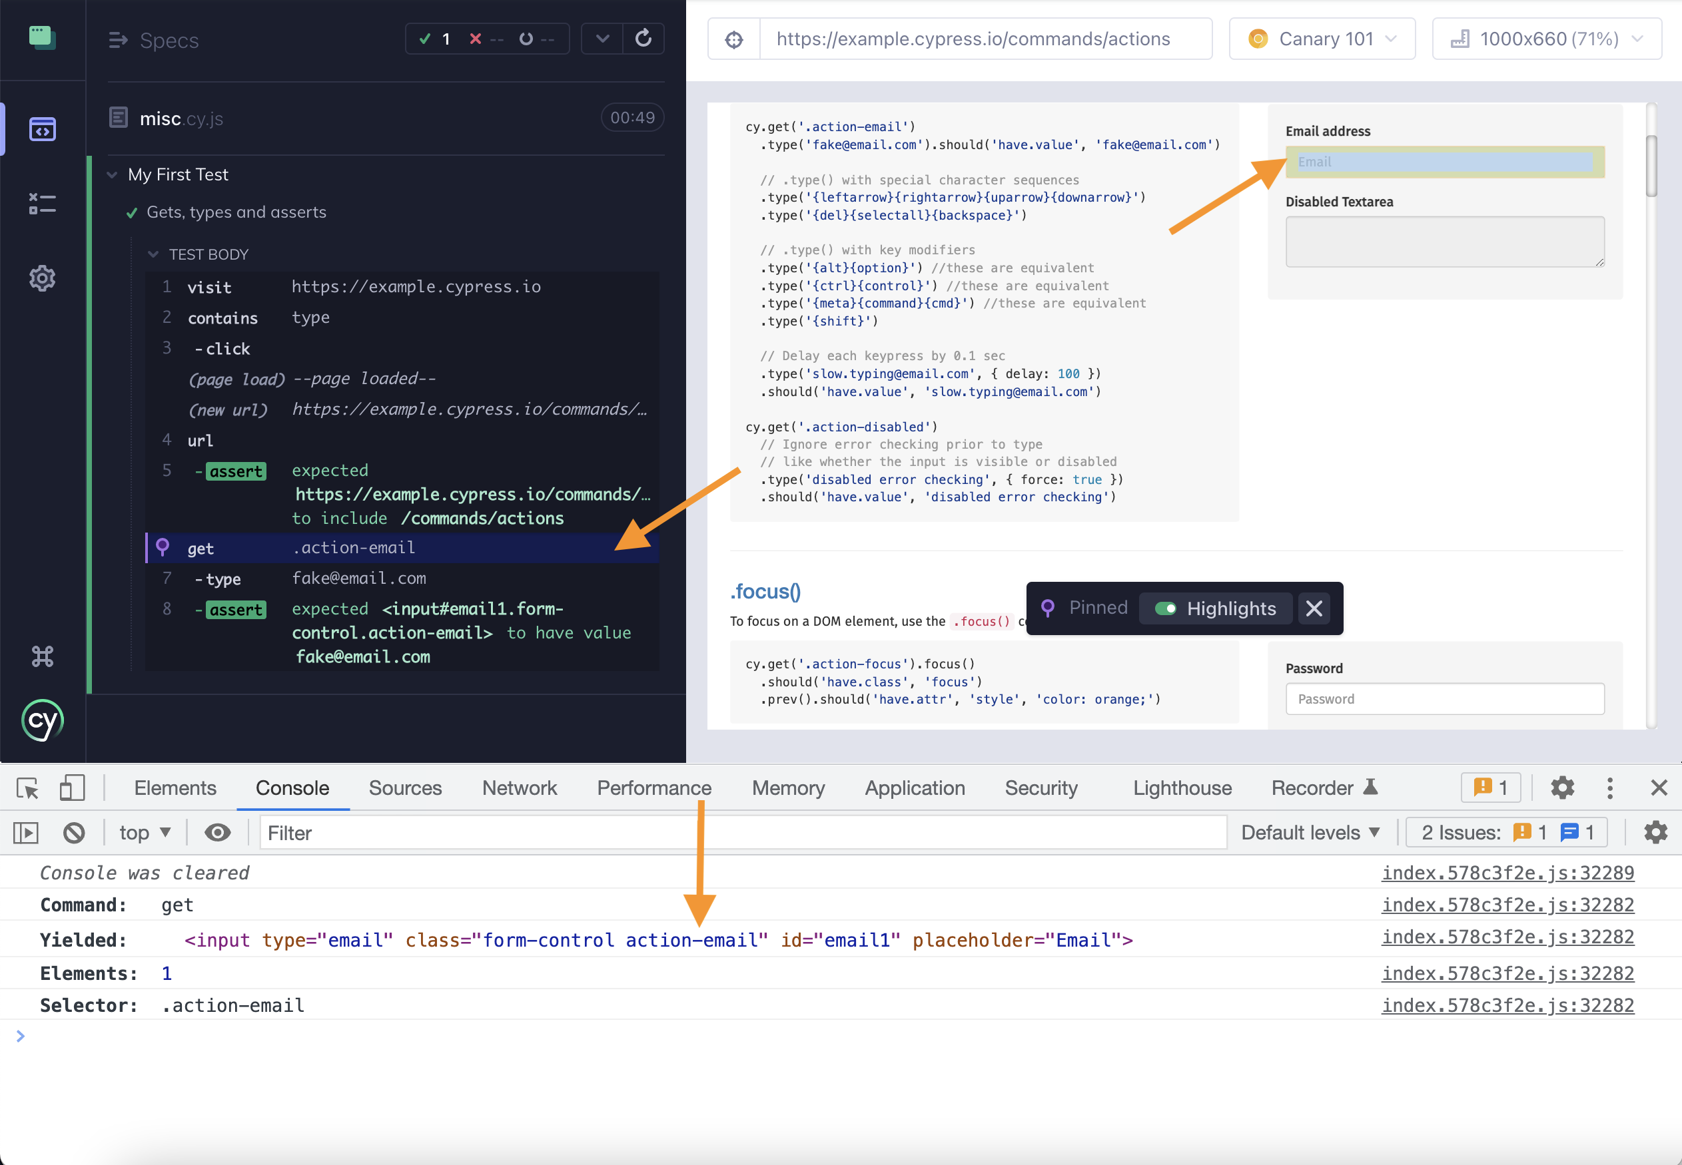This screenshot has height=1165, width=1682.
Task: Clear the console with the ban icon
Action: tap(74, 832)
